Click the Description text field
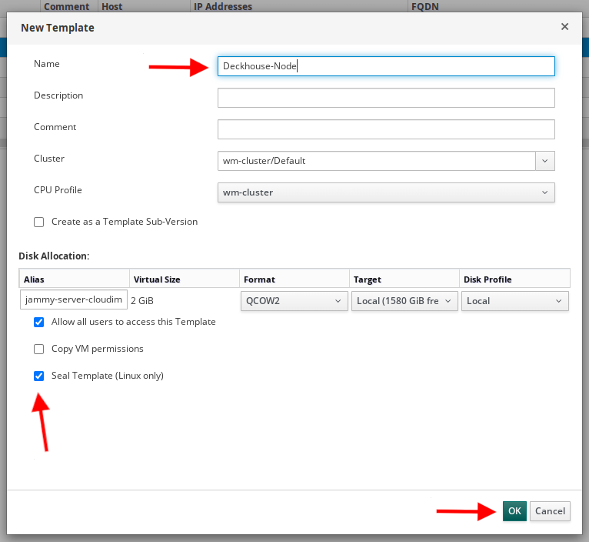The height and width of the screenshot is (542, 589). pos(385,98)
